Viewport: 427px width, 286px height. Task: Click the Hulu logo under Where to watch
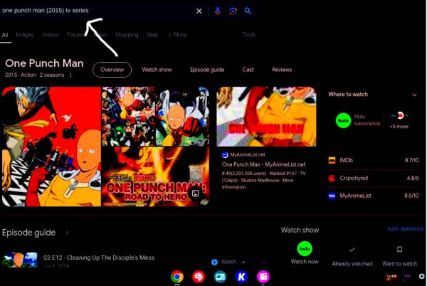343,120
